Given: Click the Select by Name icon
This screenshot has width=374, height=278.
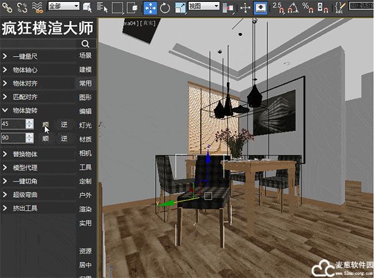Looking at the screenshot, I should pyautogui.click(x=102, y=7).
